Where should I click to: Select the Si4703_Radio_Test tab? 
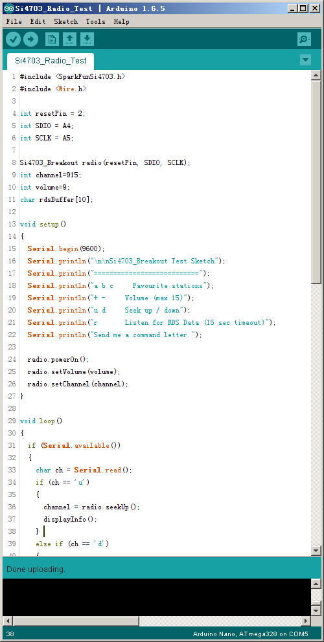pyautogui.click(x=51, y=61)
